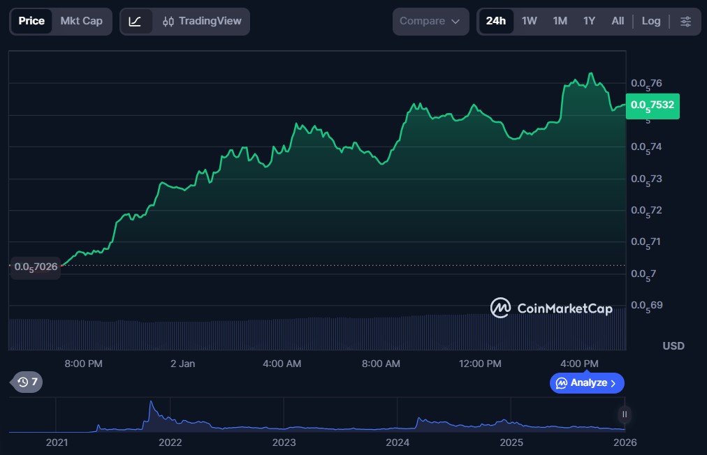Click the current price label 0.0₅7532
Screen dimensions: 707x455
653,105
